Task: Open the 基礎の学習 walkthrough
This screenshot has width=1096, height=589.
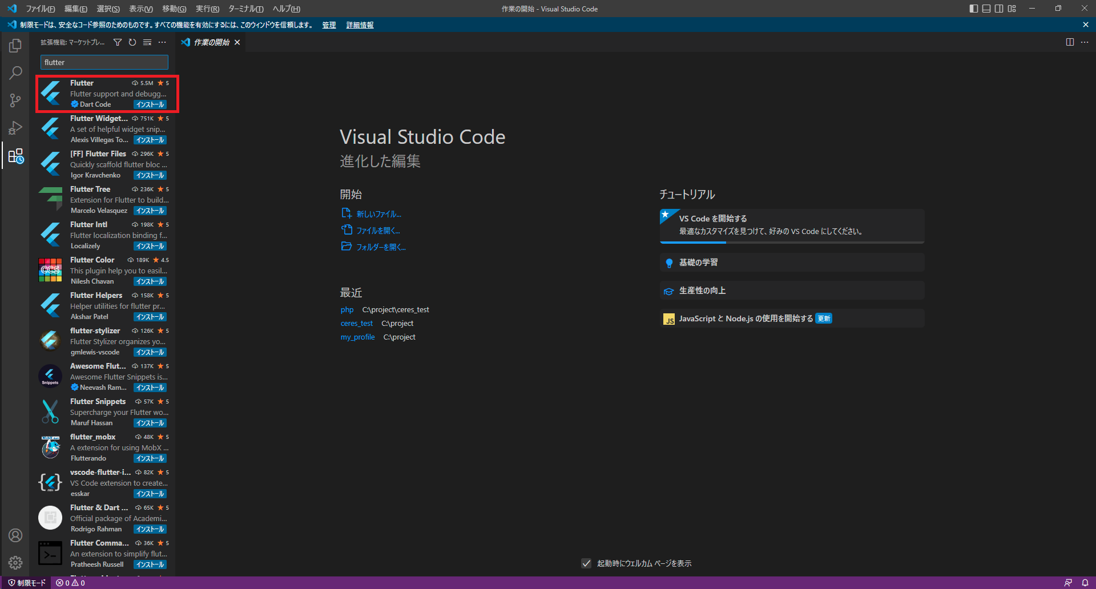Action: pyautogui.click(x=792, y=263)
